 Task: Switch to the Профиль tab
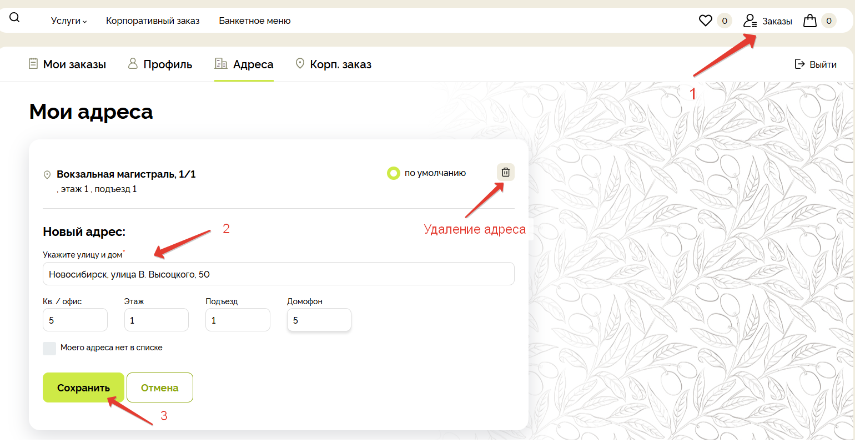coord(160,64)
